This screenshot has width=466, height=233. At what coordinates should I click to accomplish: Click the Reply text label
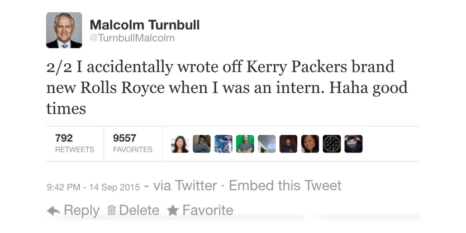(x=82, y=211)
